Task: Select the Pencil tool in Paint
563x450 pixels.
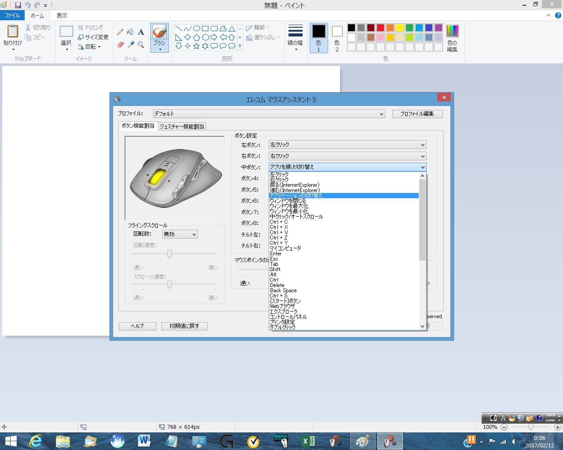Action: [120, 32]
